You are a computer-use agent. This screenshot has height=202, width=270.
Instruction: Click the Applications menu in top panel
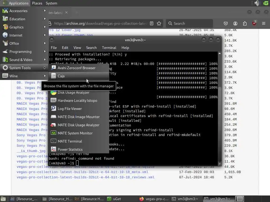coord(16,3)
